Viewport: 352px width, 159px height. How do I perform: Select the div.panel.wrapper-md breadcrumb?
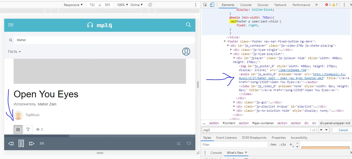click(335, 123)
